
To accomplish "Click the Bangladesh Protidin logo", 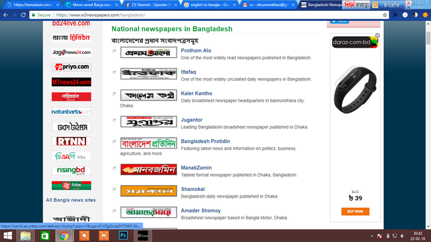I will [x=148, y=143].
